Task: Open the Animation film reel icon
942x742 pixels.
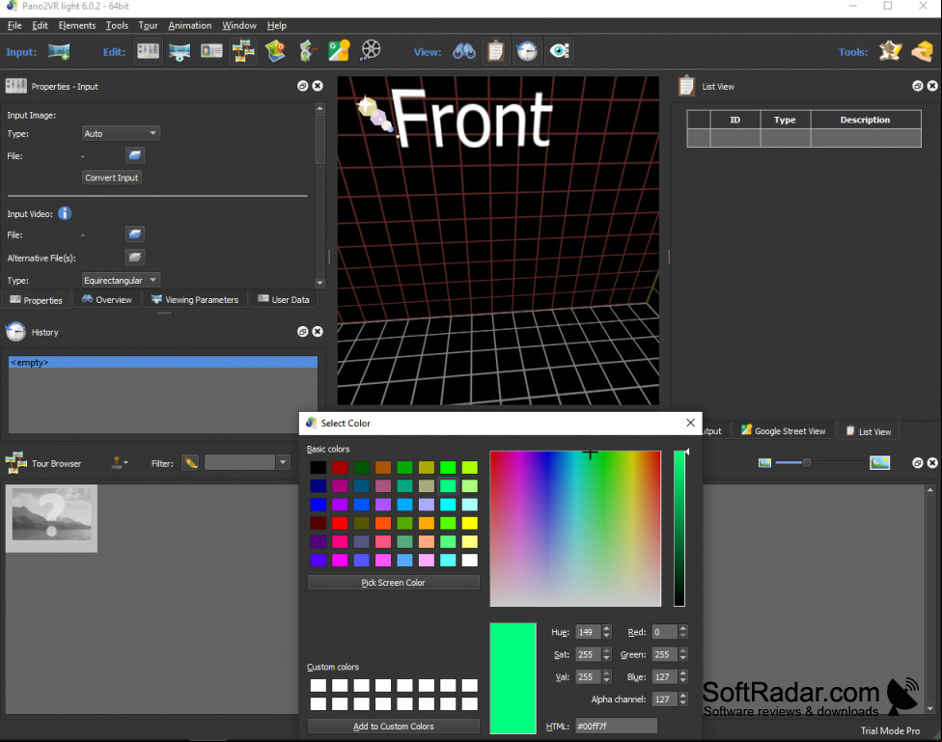Action: click(371, 51)
